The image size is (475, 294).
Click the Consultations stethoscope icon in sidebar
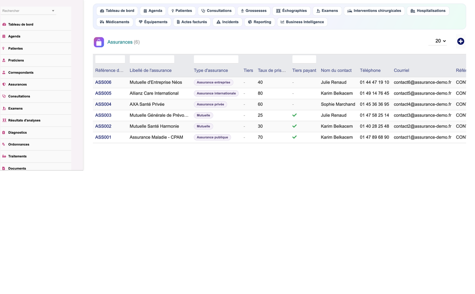tap(4, 97)
